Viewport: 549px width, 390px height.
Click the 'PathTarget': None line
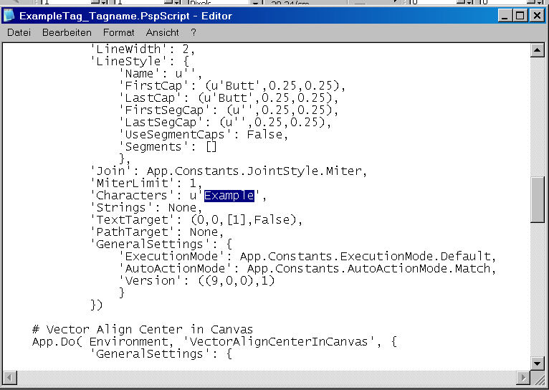click(x=157, y=232)
